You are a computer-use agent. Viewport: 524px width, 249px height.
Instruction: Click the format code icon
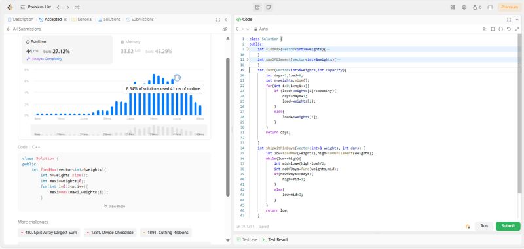coord(485,29)
